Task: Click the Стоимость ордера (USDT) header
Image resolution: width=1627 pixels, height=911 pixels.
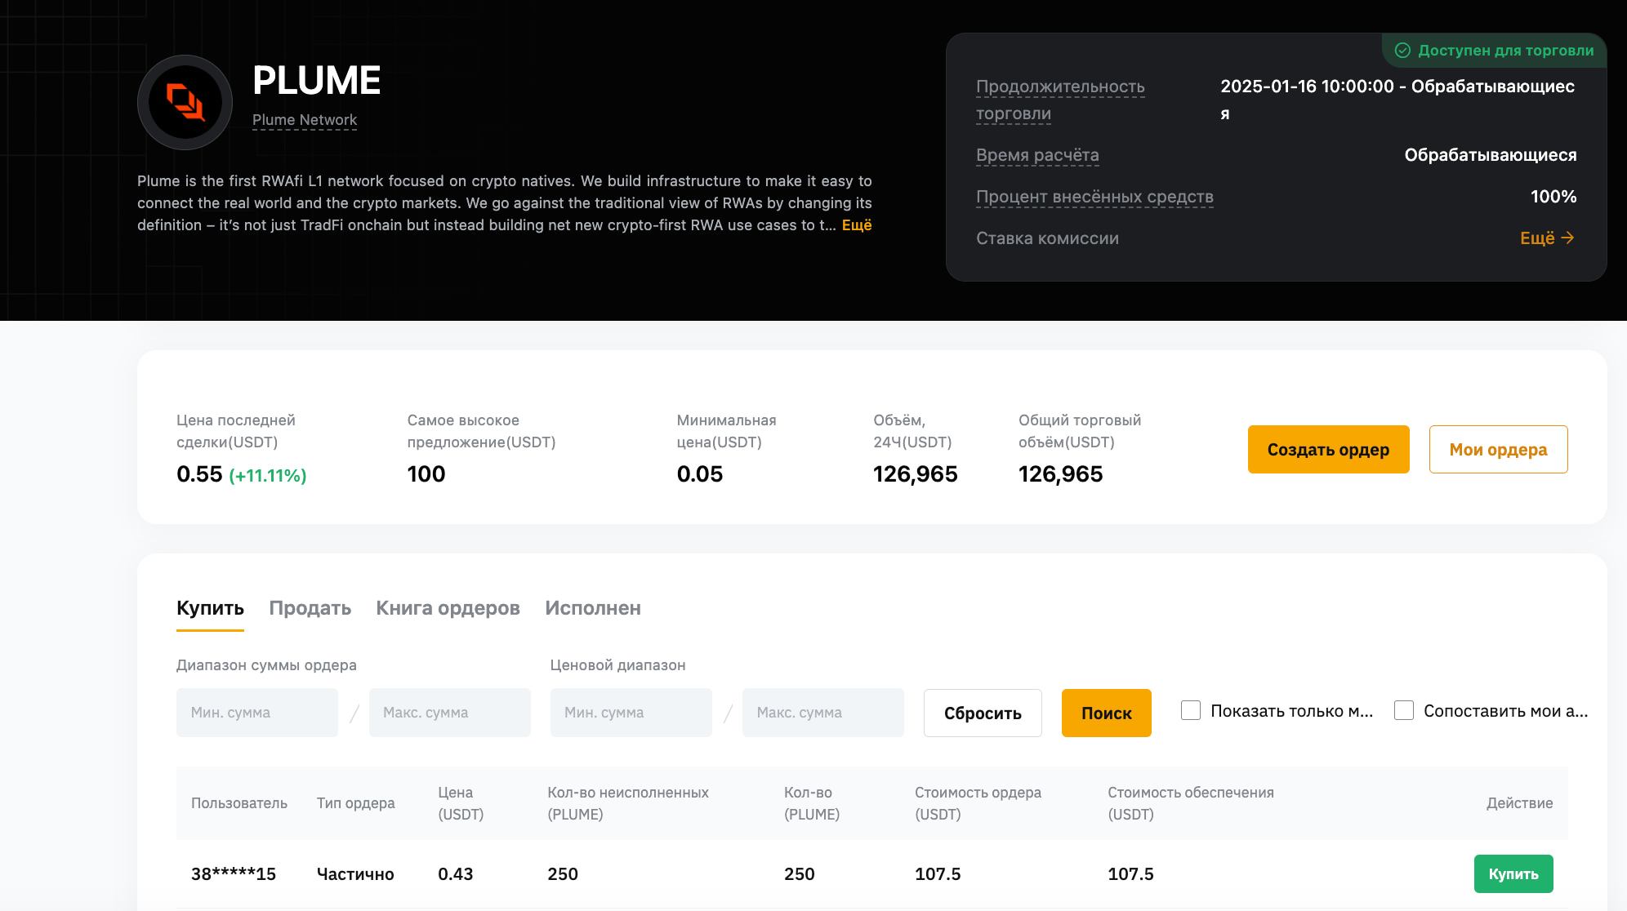Action: tap(978, 803)
